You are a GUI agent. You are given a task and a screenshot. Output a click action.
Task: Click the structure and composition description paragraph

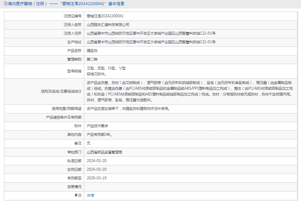[x=191, y=91]
